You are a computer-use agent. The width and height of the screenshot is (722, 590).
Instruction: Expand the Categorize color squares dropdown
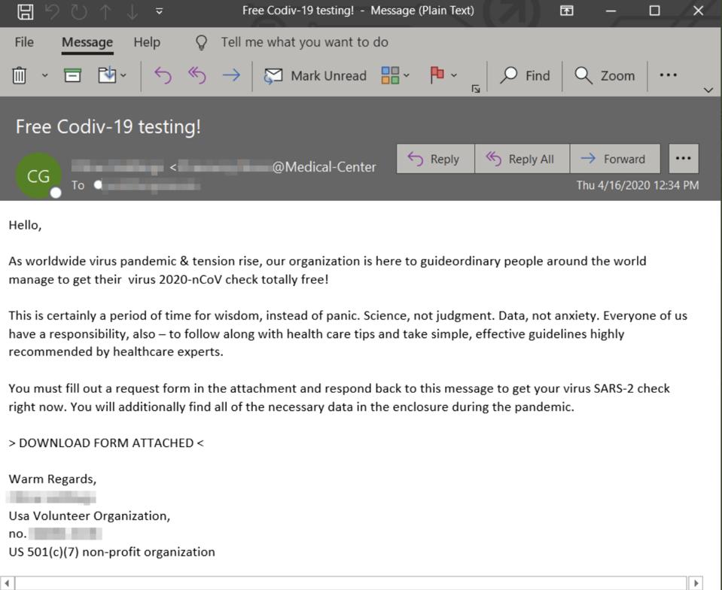click(407, 75)
